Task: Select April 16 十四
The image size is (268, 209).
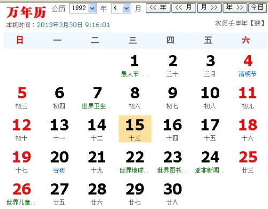Action: [x=173, y=130]
